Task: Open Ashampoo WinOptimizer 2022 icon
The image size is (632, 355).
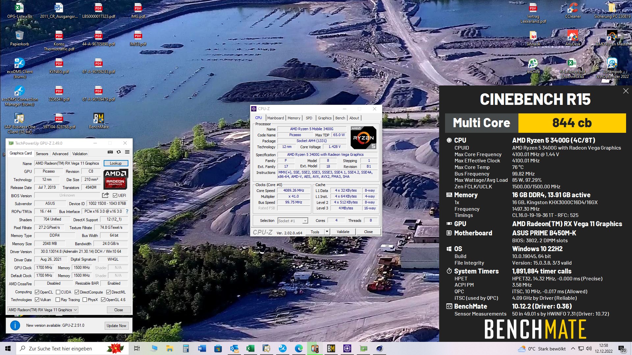Action: [x=612, y=68]
